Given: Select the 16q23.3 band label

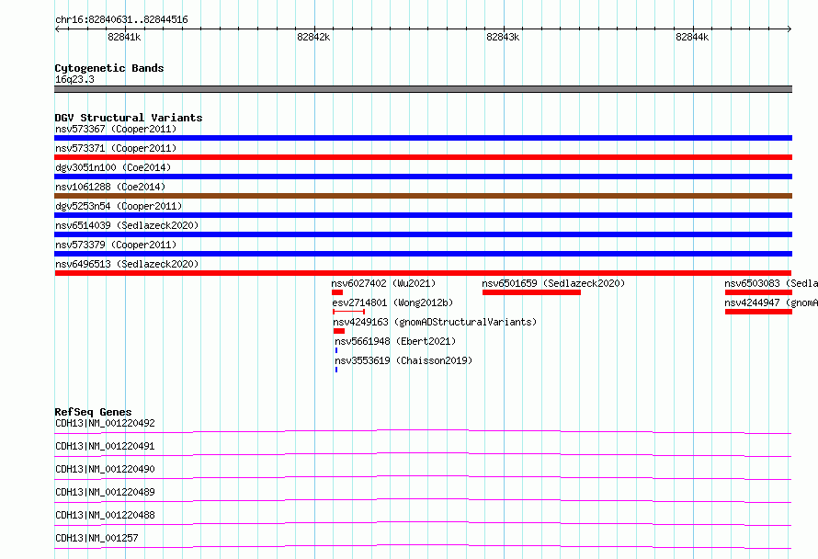Looking at the screenshot, I should [x=74, y=79].
